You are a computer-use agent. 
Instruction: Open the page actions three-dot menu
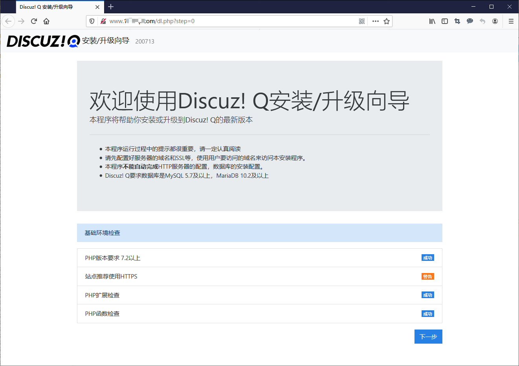point(376,21)
